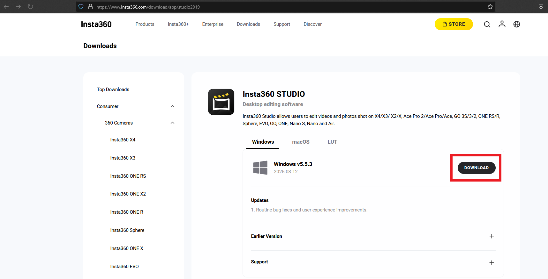Bookmark this page with the star icon
Image resolution: width=548 pixels, height=279 pixels.
(x=490, y=7)
